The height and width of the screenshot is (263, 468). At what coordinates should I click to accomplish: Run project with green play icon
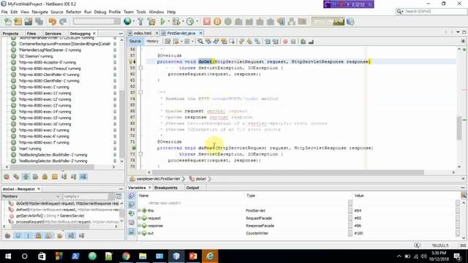(x=162, y=21)
